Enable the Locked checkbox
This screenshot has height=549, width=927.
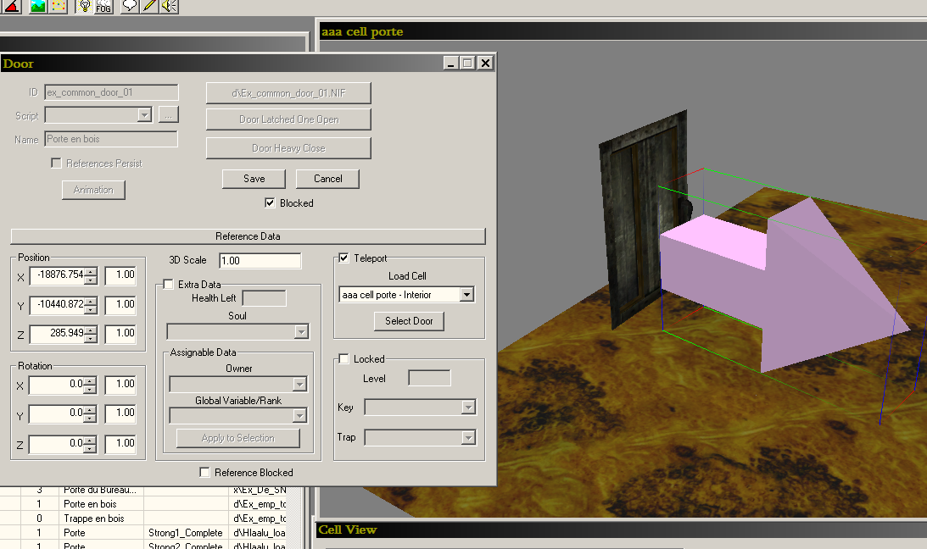(x=343, y=359)
